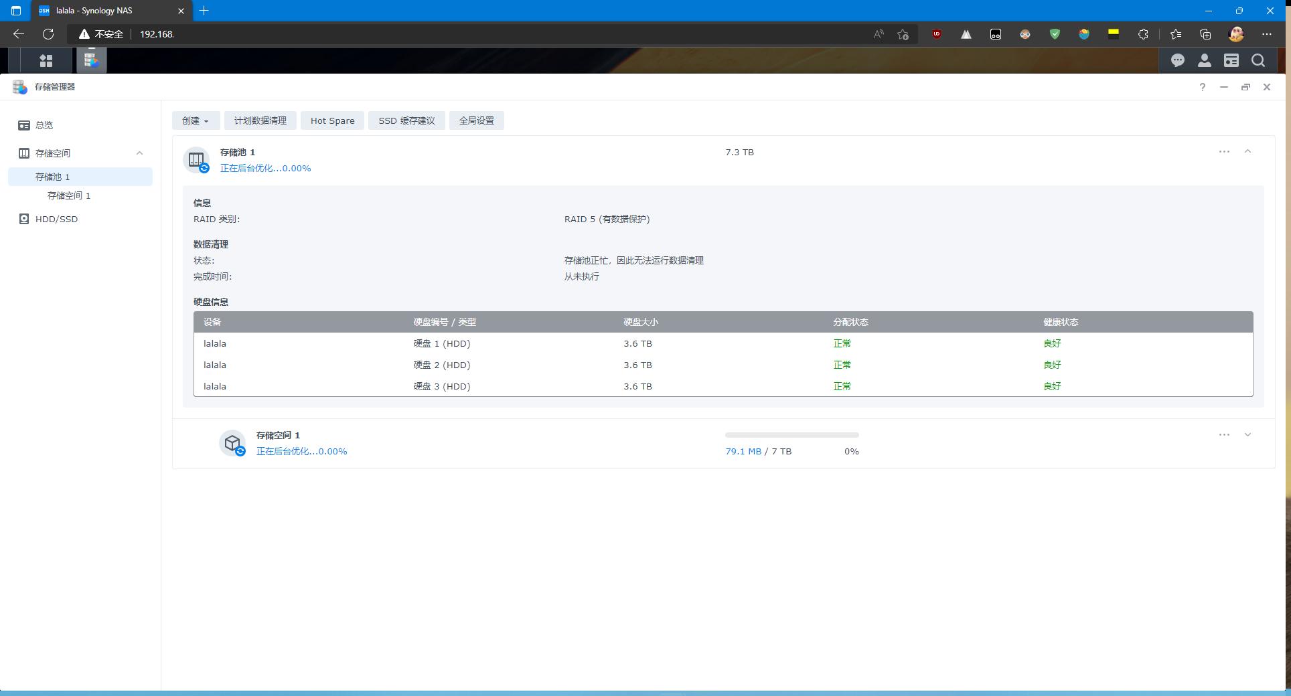This screenshot has width=1291, height=696.
Task: Open more options for 存储池 1
Action: [1224, 152]
